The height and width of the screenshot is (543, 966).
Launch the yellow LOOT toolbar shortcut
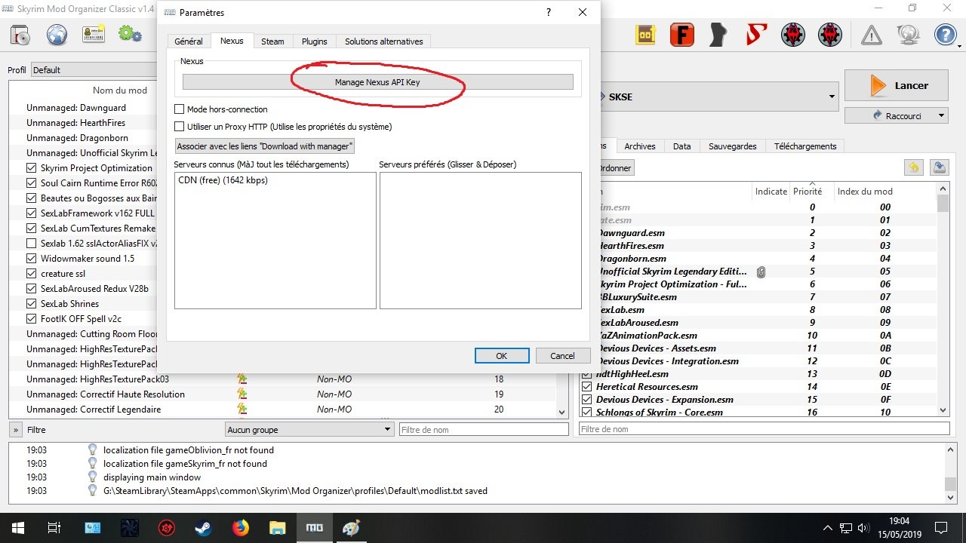pyautogui.click(x=647, y=35)
